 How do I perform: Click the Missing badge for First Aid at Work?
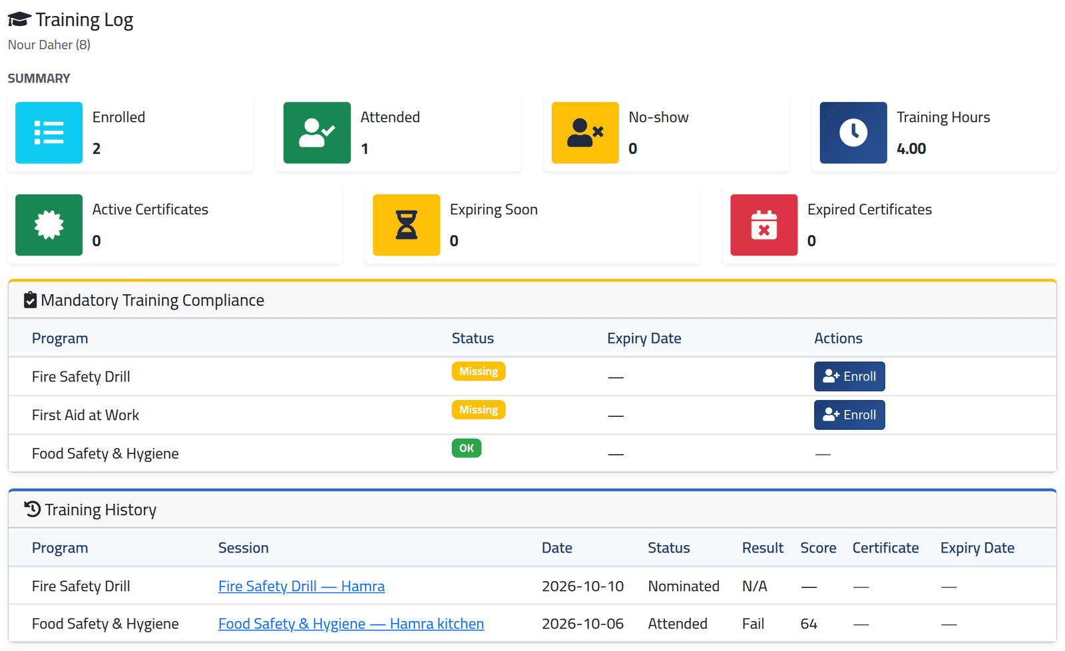[479, 410]
